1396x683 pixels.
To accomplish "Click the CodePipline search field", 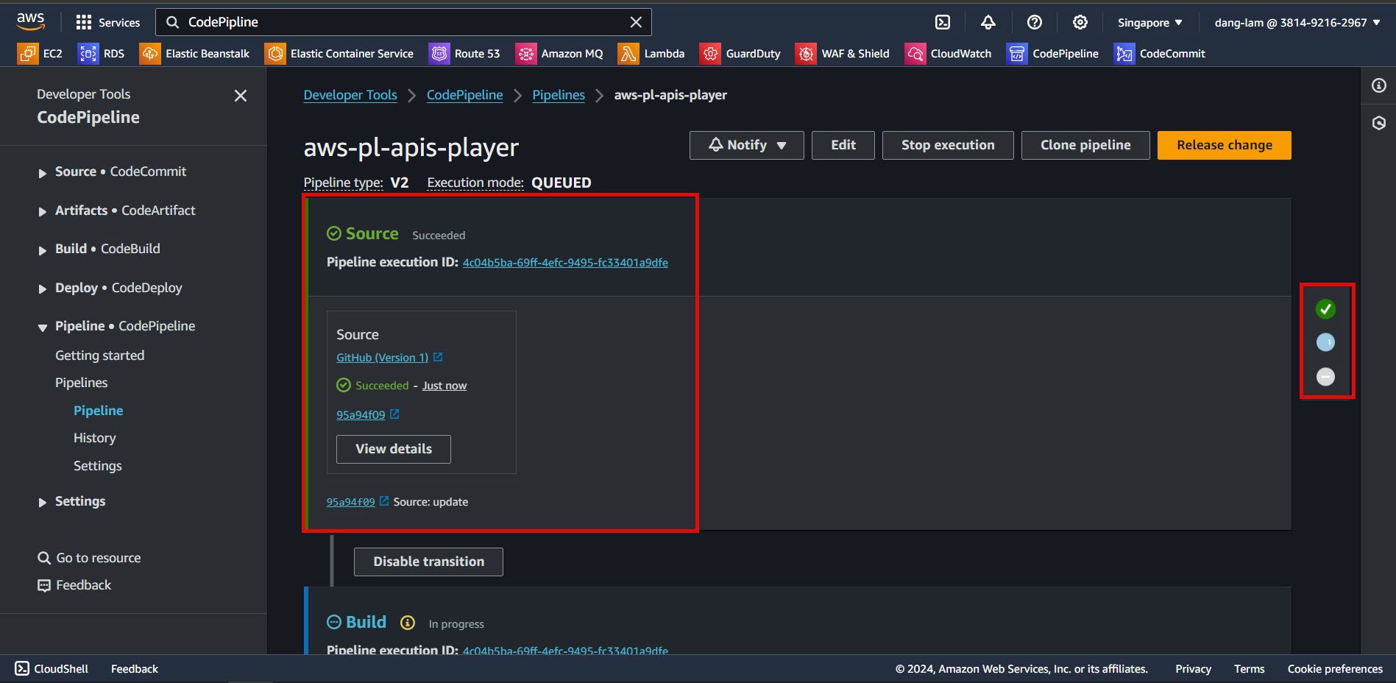I will click(x=403, y=22).
